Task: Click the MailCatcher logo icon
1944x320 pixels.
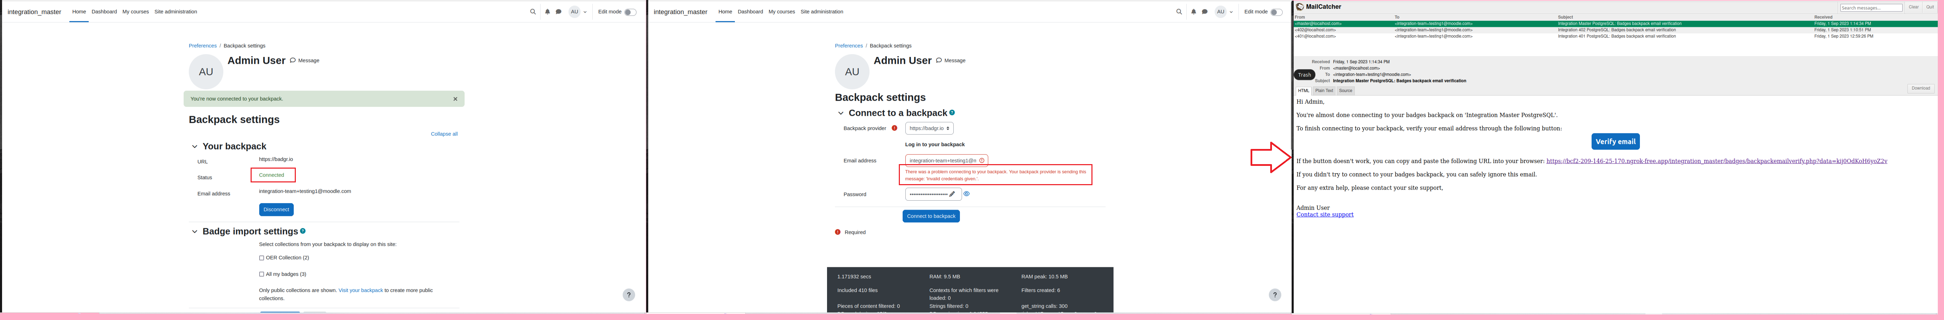Action: 1300,7
